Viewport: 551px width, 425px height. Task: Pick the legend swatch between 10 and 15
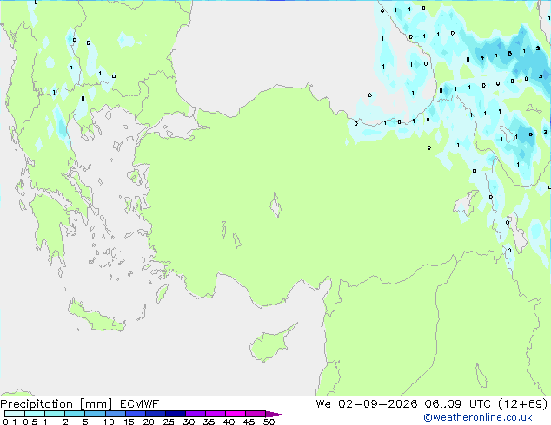116,414
